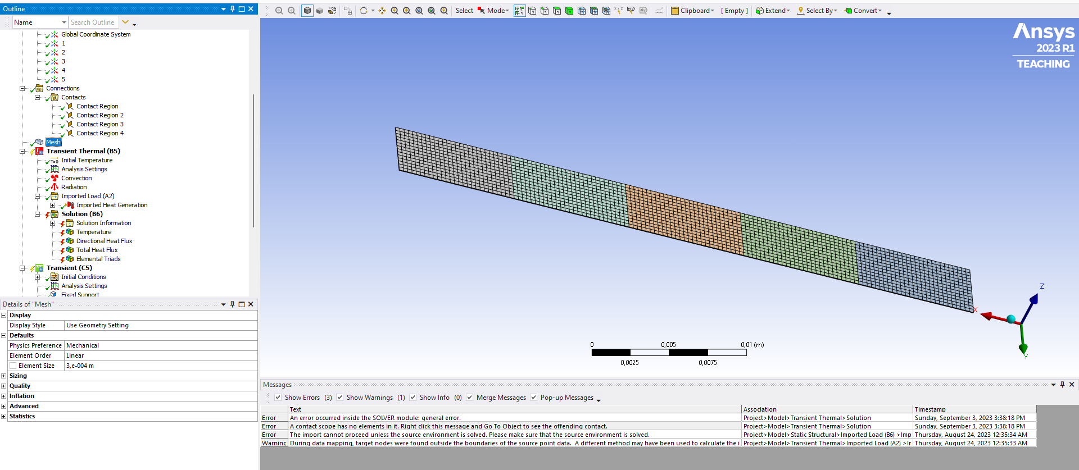
Task: Click the Search Outline input field
Action: (93, 22)
